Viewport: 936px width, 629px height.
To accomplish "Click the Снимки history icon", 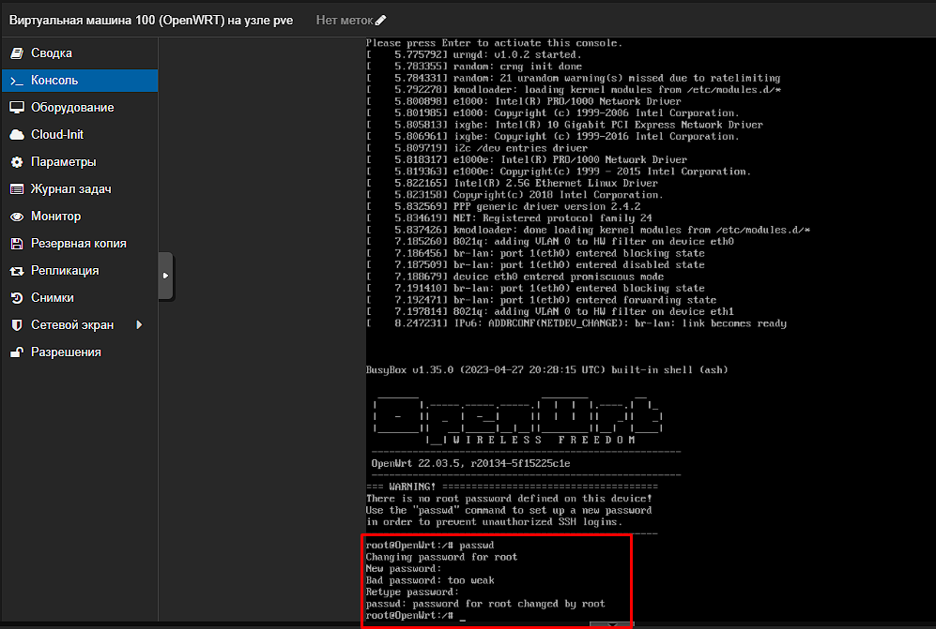I will [17, 297].
